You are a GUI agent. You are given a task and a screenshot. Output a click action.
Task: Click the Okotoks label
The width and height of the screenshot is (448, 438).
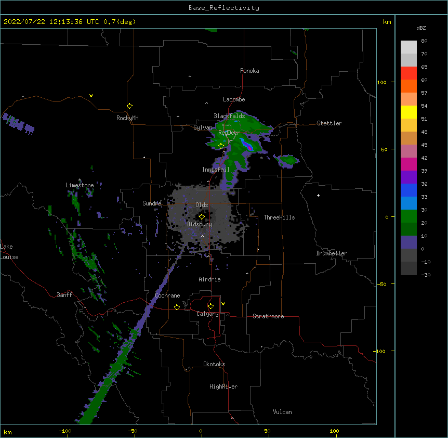tap(214, 364)
